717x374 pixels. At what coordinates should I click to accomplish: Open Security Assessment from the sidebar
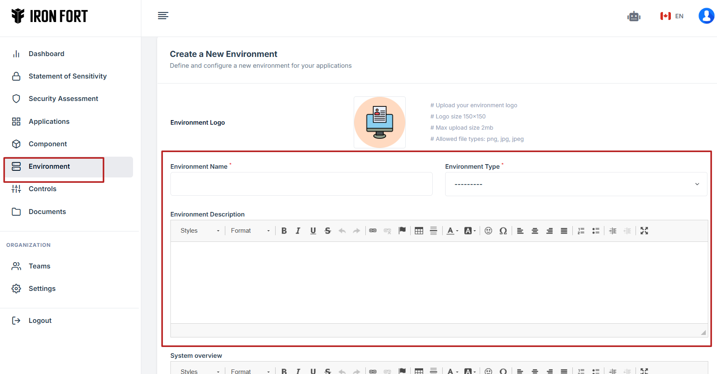pyautogui.click(x=63, y=98)
